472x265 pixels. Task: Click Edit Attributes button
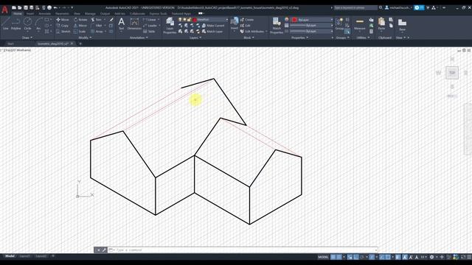[x=252, y=31]
